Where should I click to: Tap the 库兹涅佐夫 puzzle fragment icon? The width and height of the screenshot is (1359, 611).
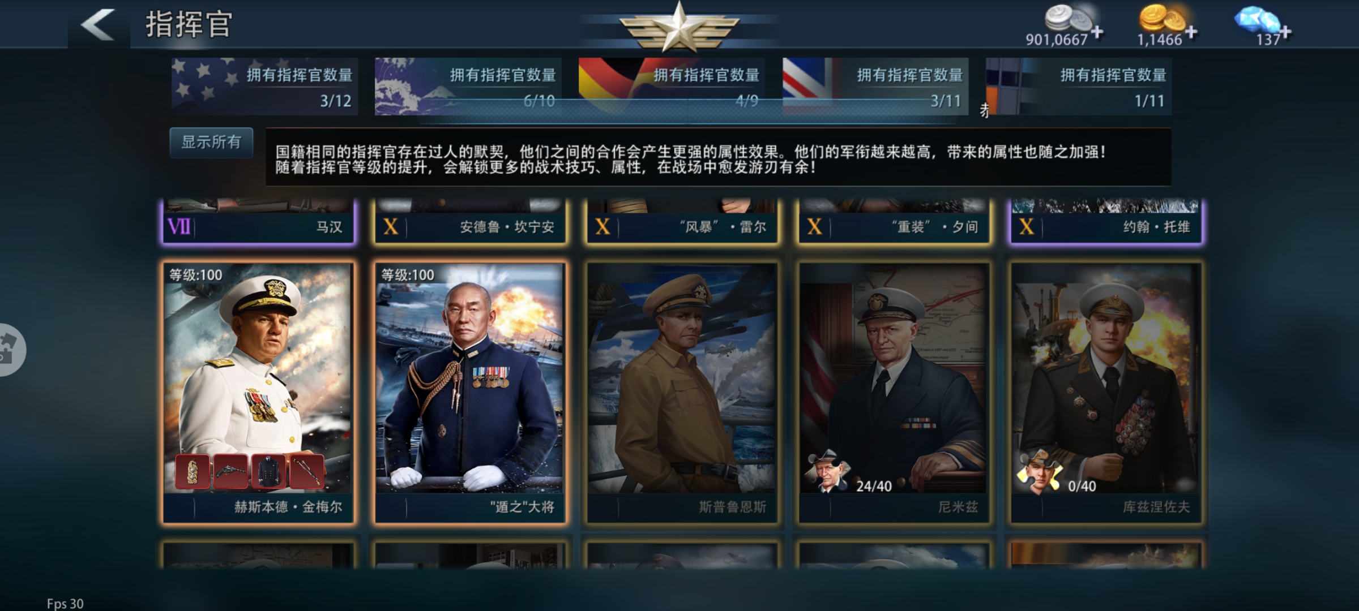[1039, 471]
